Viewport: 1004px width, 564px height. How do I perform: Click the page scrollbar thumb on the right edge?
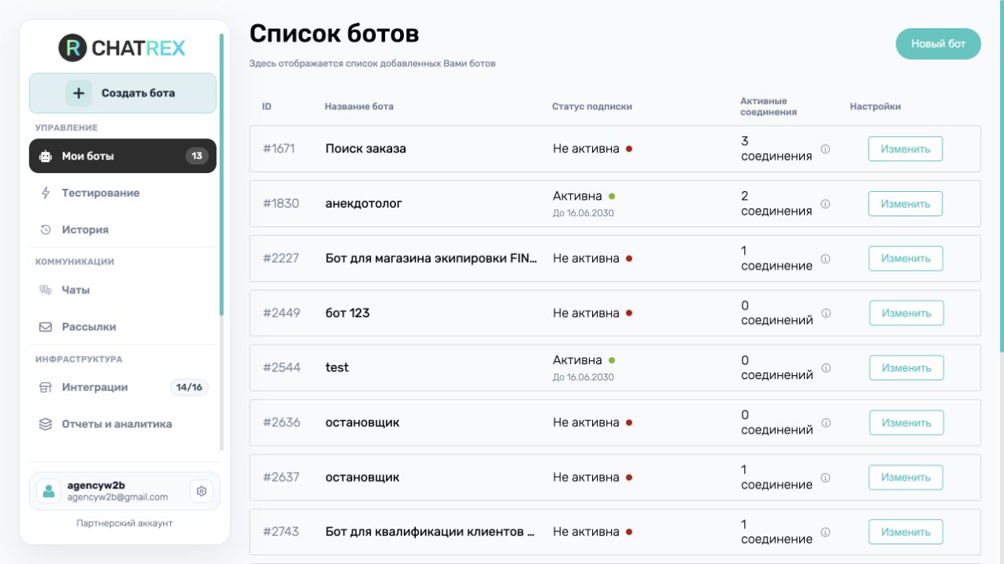tap(1001, 176)
